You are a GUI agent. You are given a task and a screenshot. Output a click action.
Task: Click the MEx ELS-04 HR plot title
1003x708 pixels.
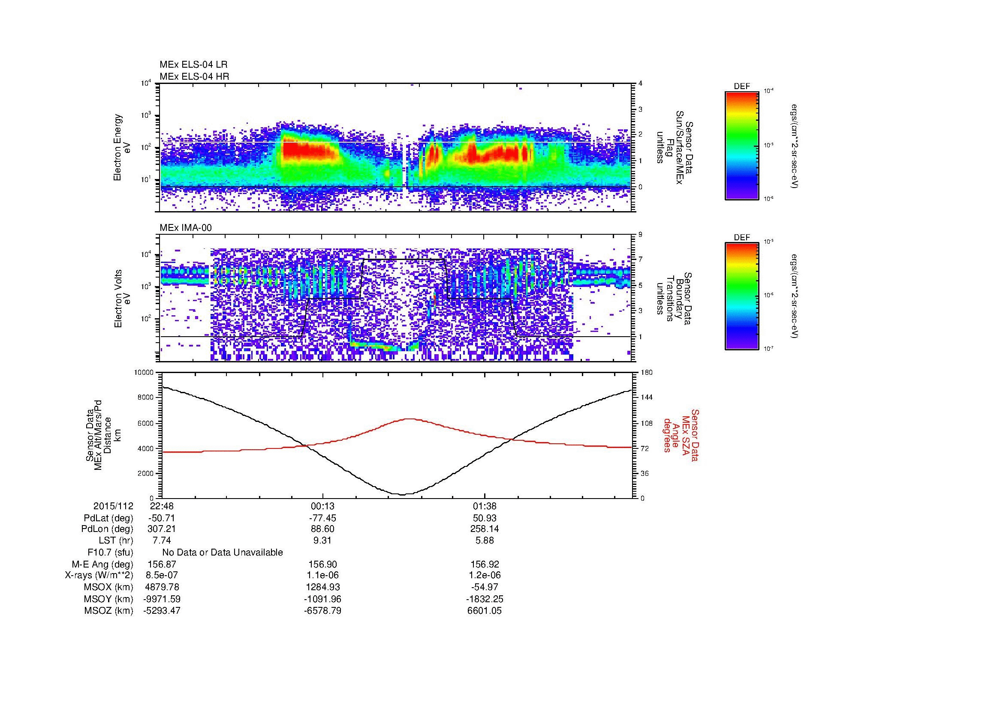pyautogui.click(x=194, y=76)
